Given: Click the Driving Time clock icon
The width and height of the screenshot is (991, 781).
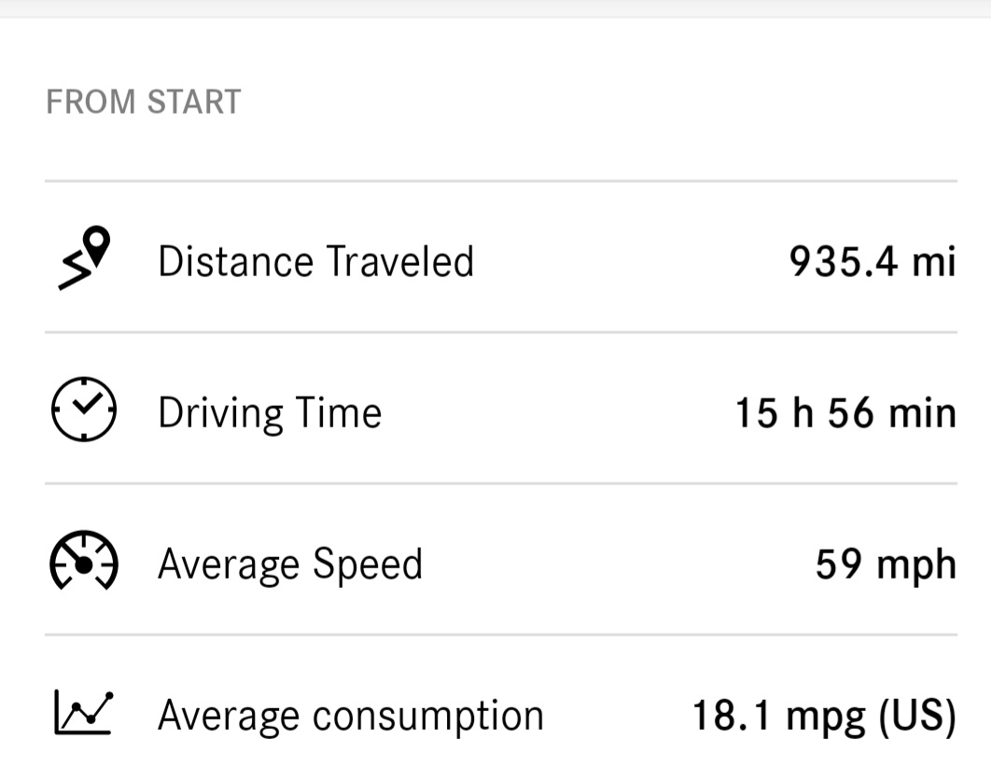Looking at the screenshot, I should 83,411.
